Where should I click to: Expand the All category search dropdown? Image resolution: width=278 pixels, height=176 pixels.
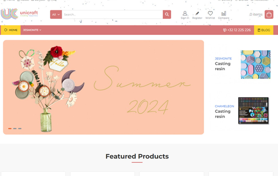[56, 14]
